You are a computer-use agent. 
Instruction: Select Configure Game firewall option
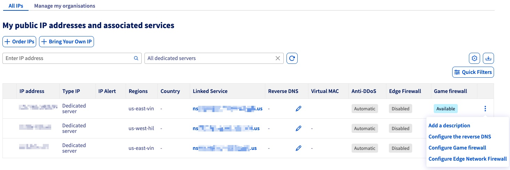pos(457,148)
